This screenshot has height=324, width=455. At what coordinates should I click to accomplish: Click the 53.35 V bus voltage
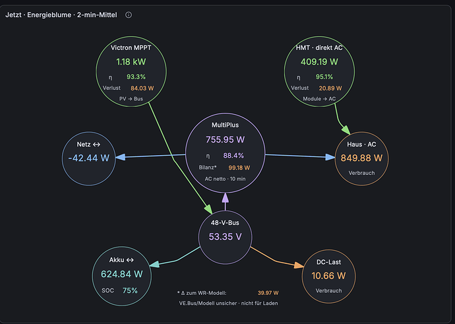click(x=225, y=237)
